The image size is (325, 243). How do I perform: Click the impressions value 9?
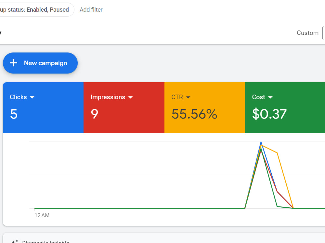click(95, 114)
